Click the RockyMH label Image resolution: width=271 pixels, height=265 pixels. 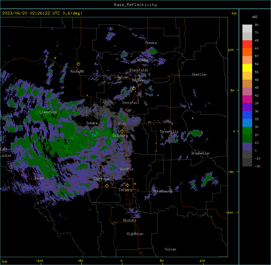click(77, 71)
